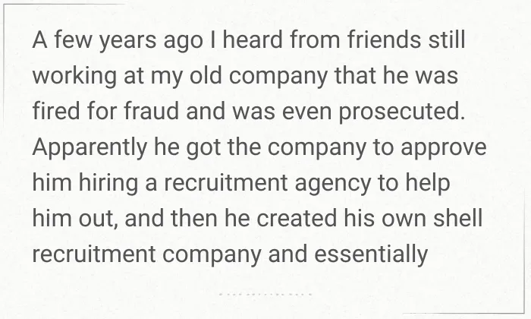Click the word "agency" in the text
The image size is (531, 319).
332,185
